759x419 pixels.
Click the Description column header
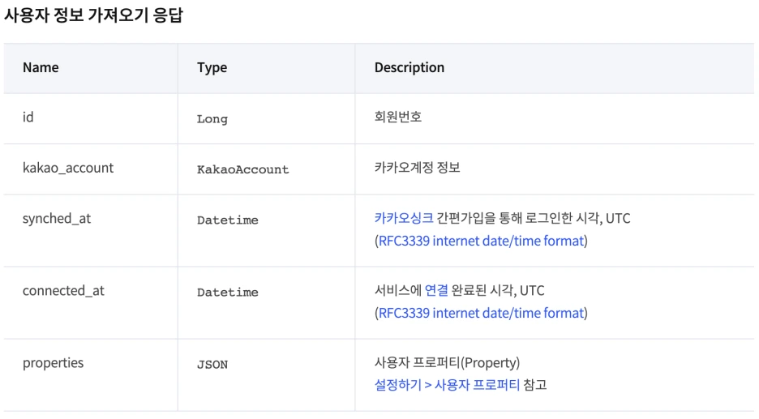coord(410,68)
